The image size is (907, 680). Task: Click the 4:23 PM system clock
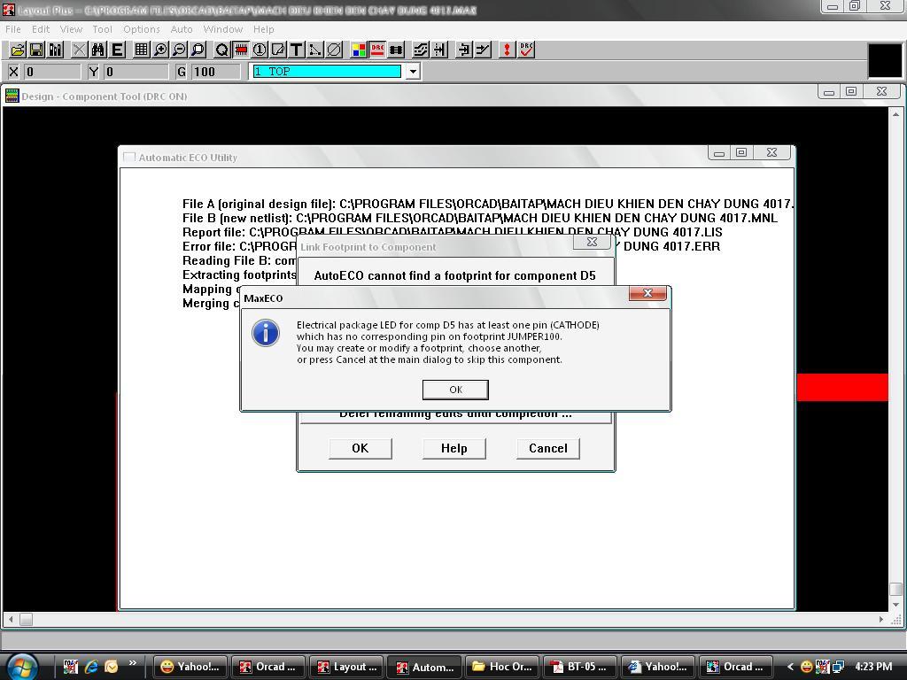pos(873,667)
